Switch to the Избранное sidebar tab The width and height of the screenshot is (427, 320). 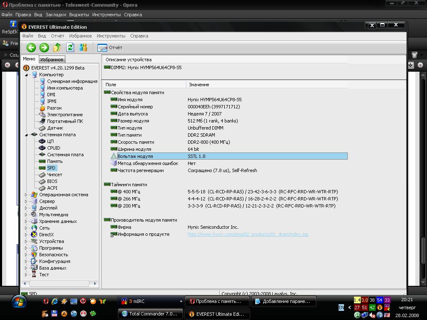click(x=52, y=60)
